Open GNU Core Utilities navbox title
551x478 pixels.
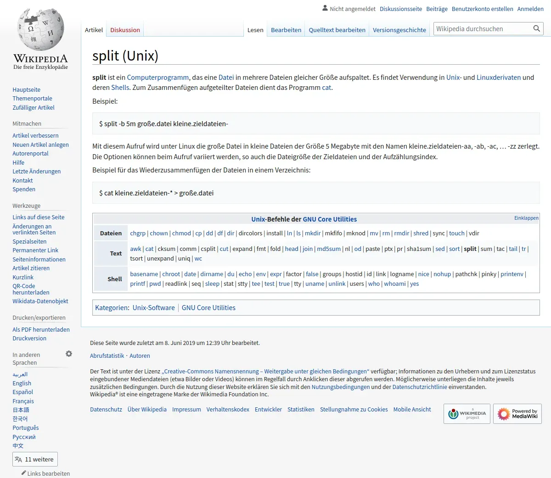pyautogui.click(x=330, y=219)
